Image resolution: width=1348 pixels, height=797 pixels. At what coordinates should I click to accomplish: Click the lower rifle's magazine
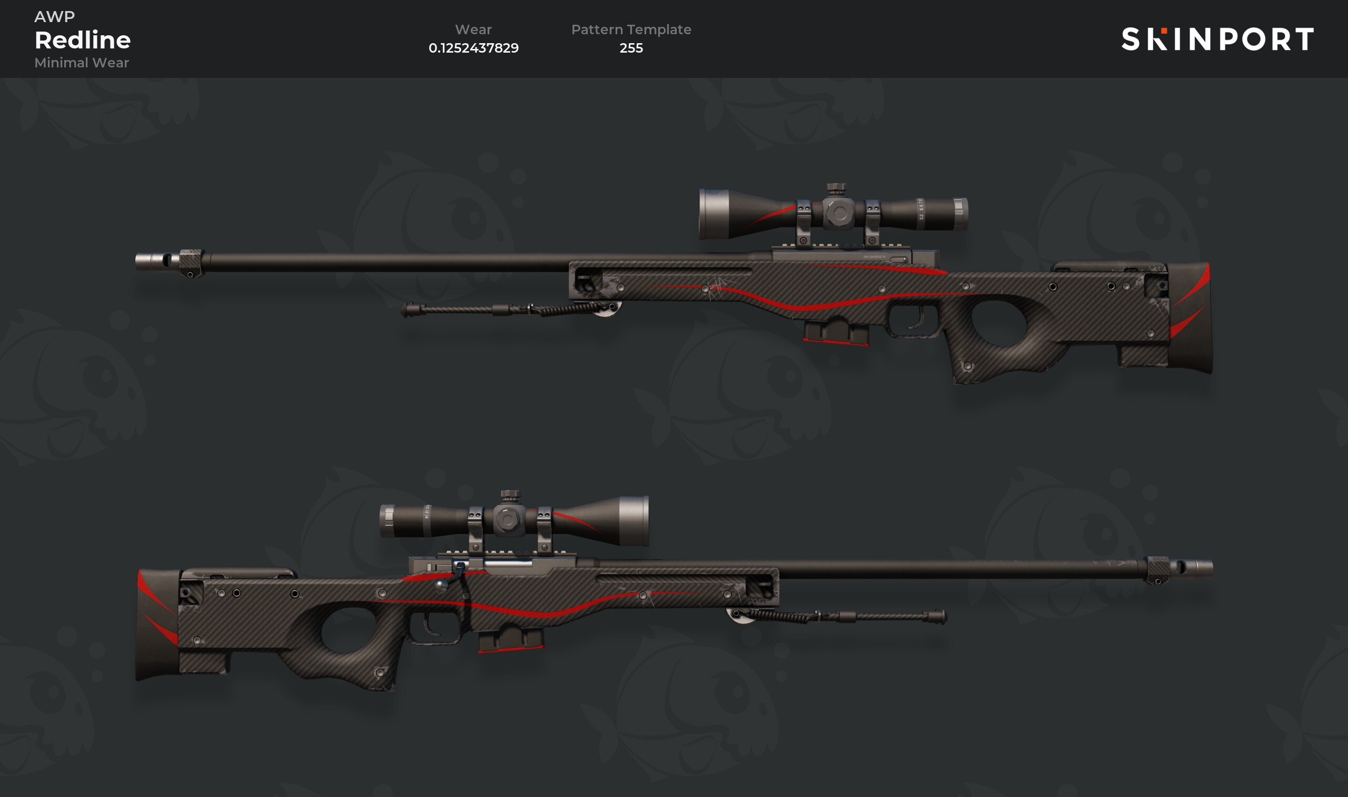(511, 639)
